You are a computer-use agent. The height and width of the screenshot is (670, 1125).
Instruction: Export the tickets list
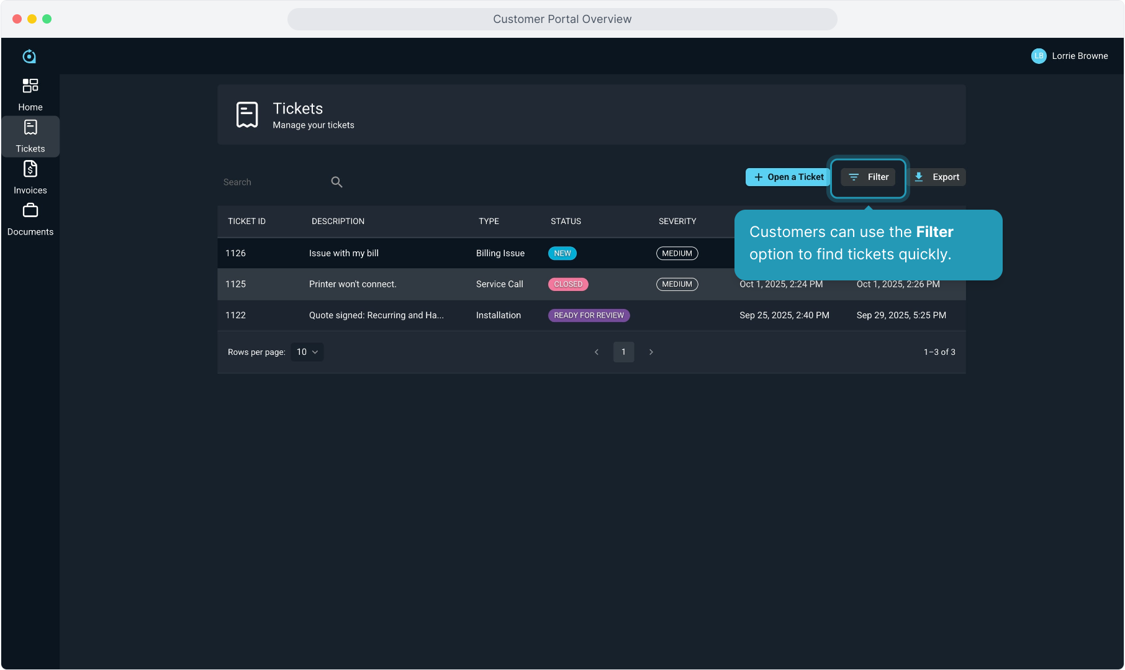coord(937,177)
